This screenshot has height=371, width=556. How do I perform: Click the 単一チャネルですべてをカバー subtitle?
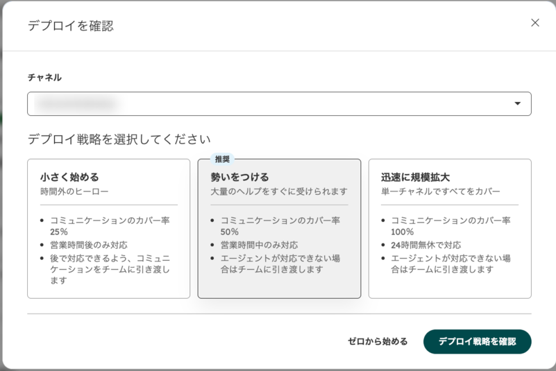(x=441, y=191)
